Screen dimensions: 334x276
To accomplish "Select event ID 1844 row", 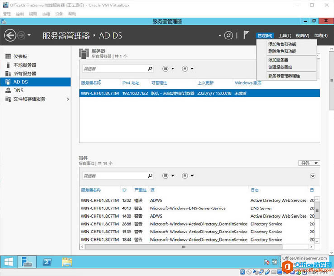I will 197,240.
